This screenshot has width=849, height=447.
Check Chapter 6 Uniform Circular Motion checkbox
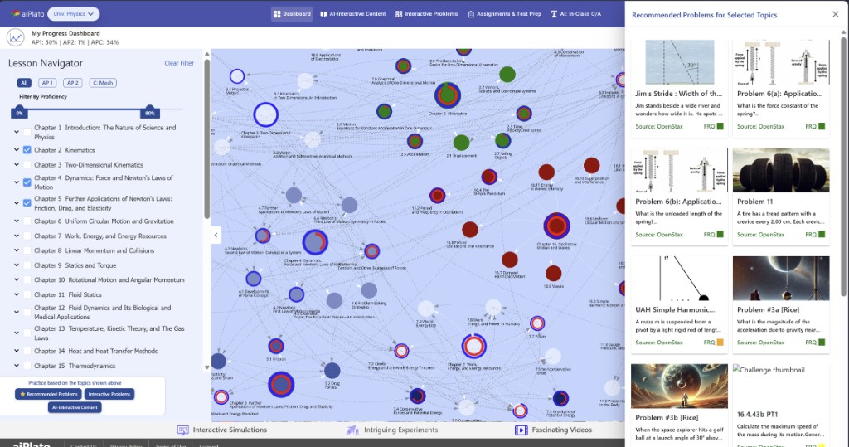(x=27, y=221)
